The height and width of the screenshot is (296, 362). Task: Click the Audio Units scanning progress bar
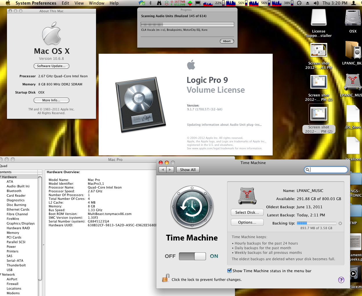(187, 24)
